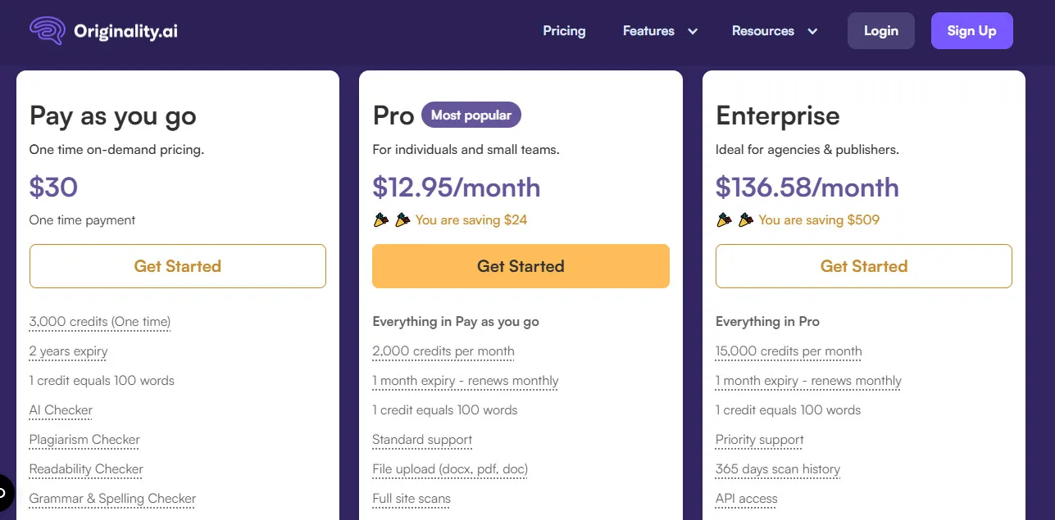Viewport: 1055px width, 520px height.
Task: Click the Sign Up button
Action: pyautogui.click(x=971, y=30)
